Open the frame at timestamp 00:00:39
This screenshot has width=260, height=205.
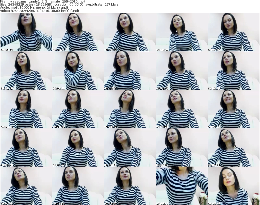(130, 32)
